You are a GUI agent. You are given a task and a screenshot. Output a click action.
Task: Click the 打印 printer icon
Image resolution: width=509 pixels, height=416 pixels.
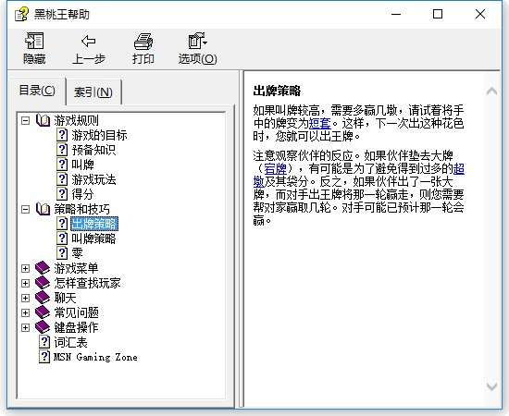click(143, 42)
